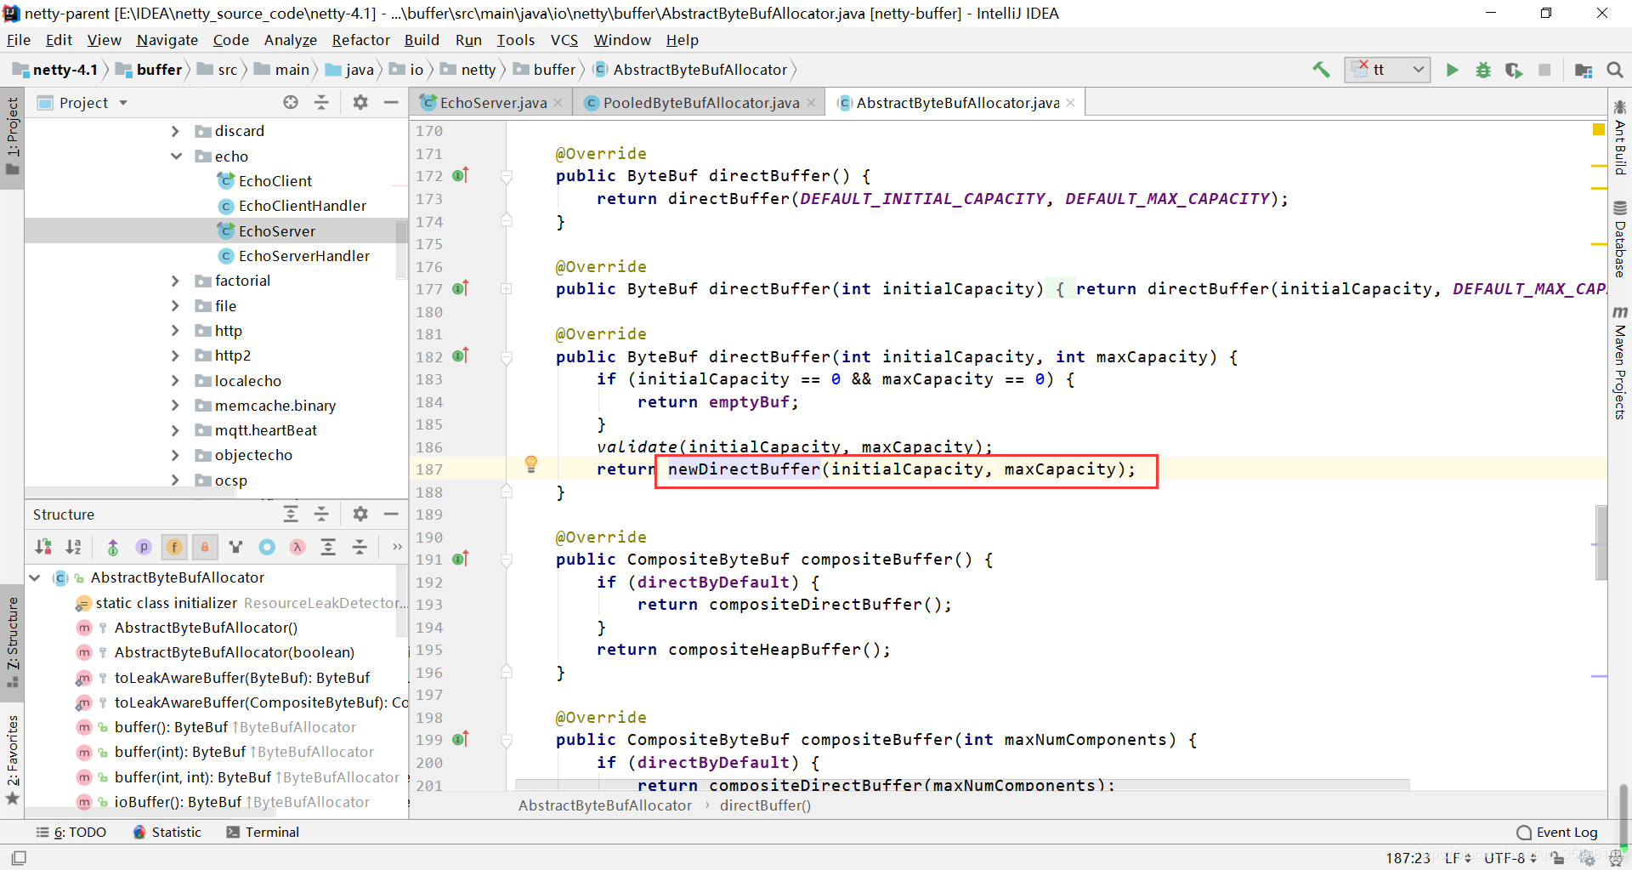Hide the Structure tool window
This screenshot has height=870, width=1632.
(x=391, y=514)
